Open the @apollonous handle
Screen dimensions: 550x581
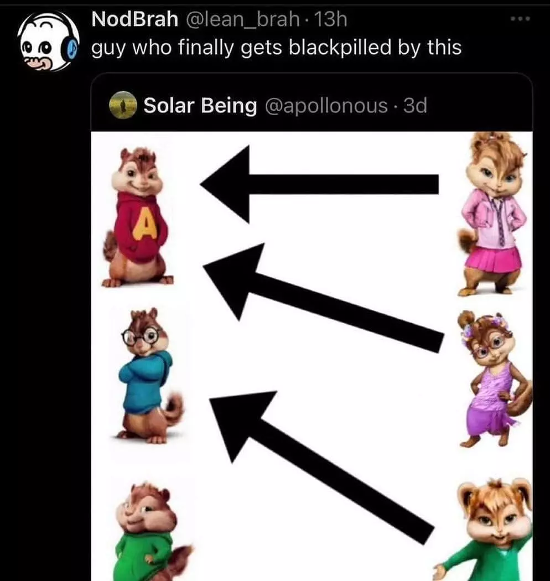coord(326,106)
